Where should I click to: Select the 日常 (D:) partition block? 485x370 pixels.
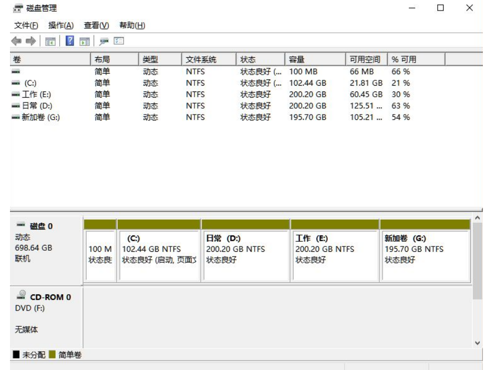tap(245, 249)
